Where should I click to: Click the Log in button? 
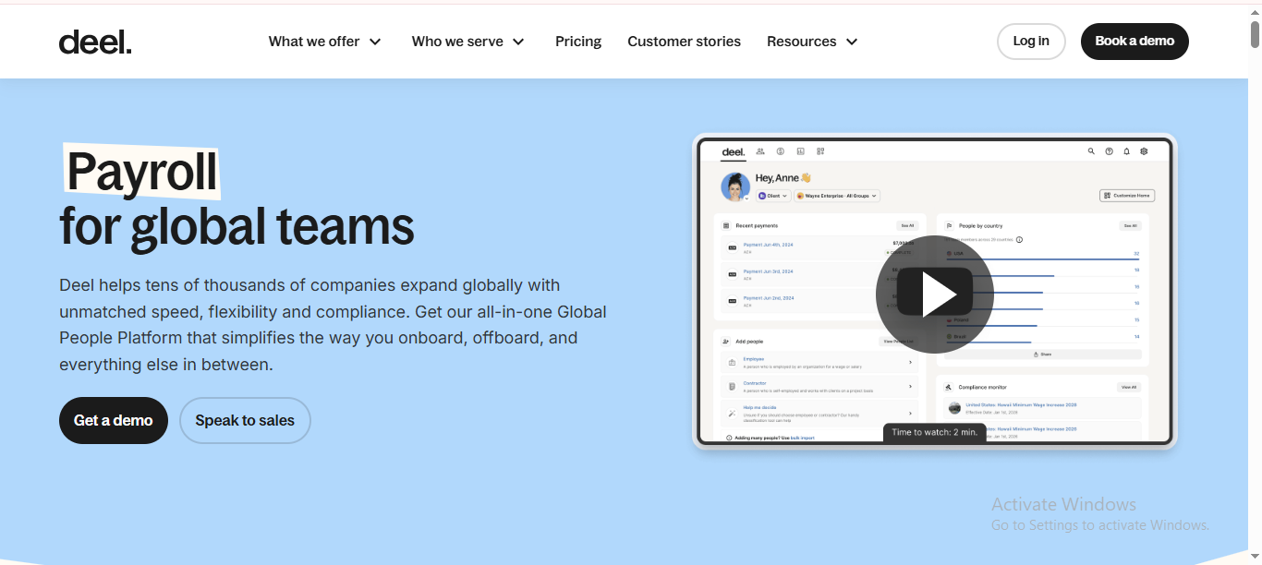[x=1031, y=42]
